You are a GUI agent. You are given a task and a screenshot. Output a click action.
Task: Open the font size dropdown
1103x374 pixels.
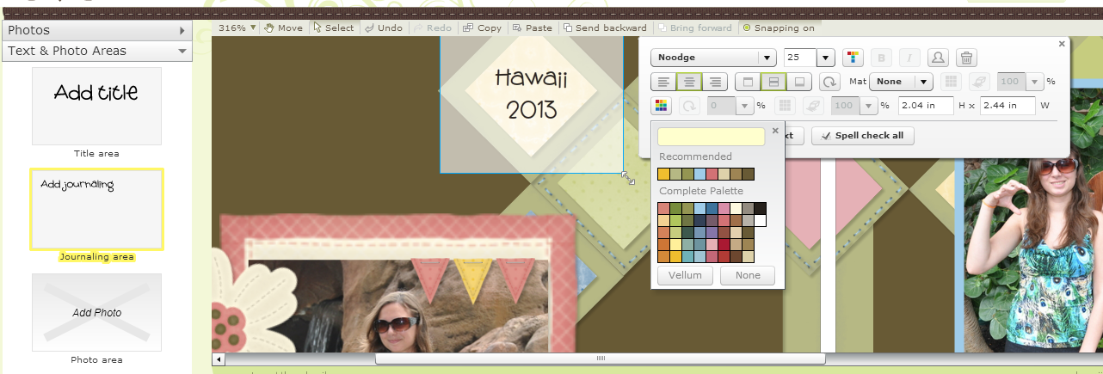coord(810,58)
